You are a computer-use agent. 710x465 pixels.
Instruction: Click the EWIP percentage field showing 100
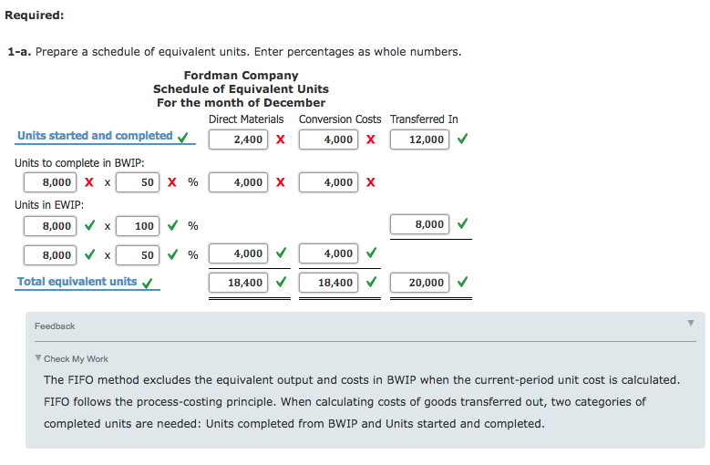[x=137, y=226]
